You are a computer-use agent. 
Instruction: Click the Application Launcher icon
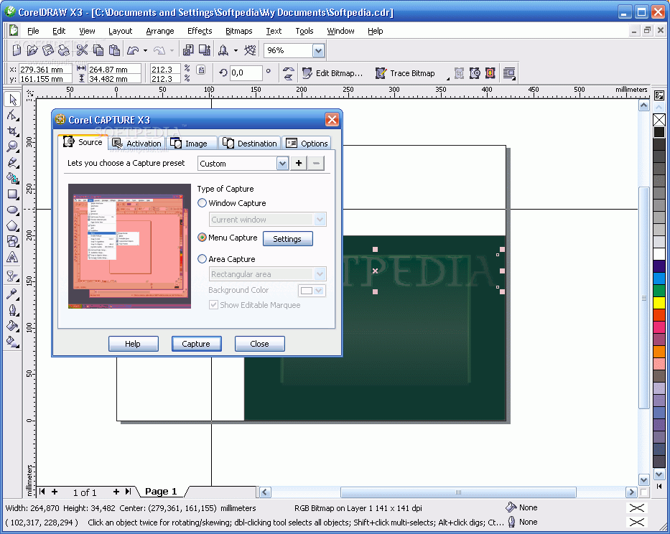[x=223, y=50]
